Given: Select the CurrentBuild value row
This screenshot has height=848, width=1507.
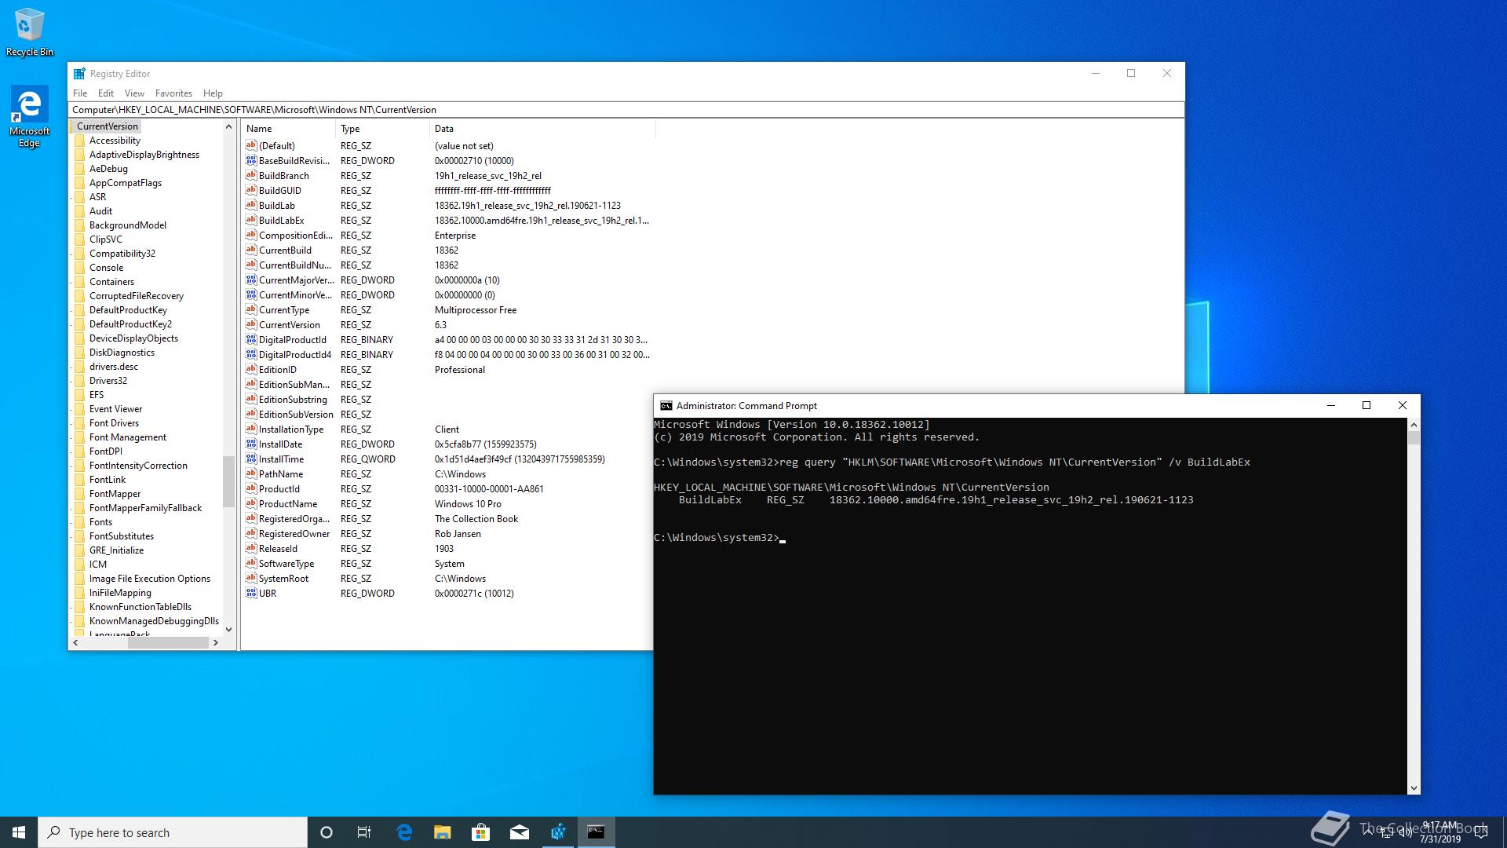Looking at the screenshot, I should pos(447,250).
